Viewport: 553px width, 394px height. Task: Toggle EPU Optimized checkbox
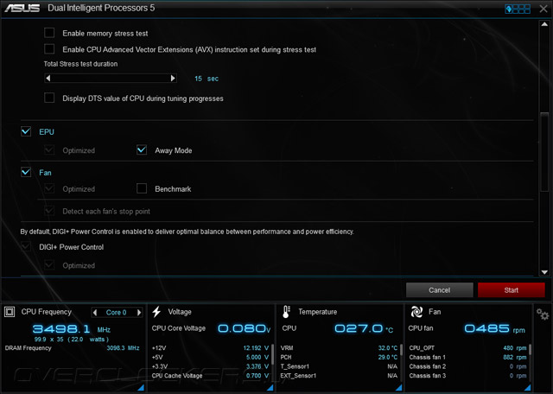(x=49, y=150)
